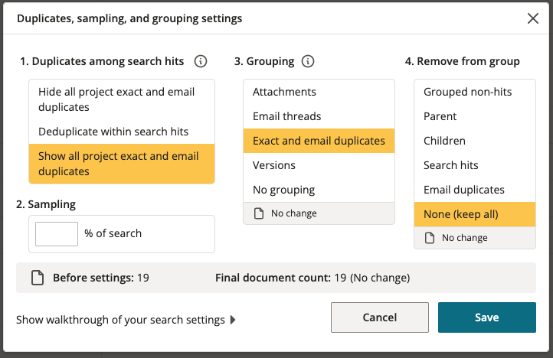Image resolution: width=553 pixels, height=358 pixels.
Task: Click the Cancel button
Action: point(380,317)
